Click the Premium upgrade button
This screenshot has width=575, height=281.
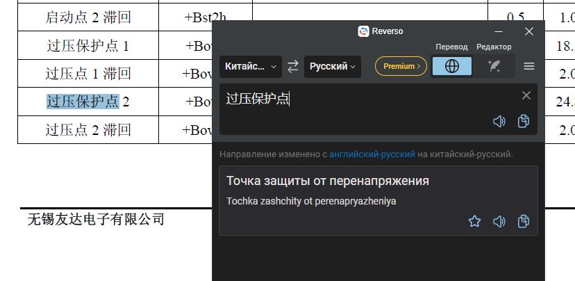pos(401,66)
